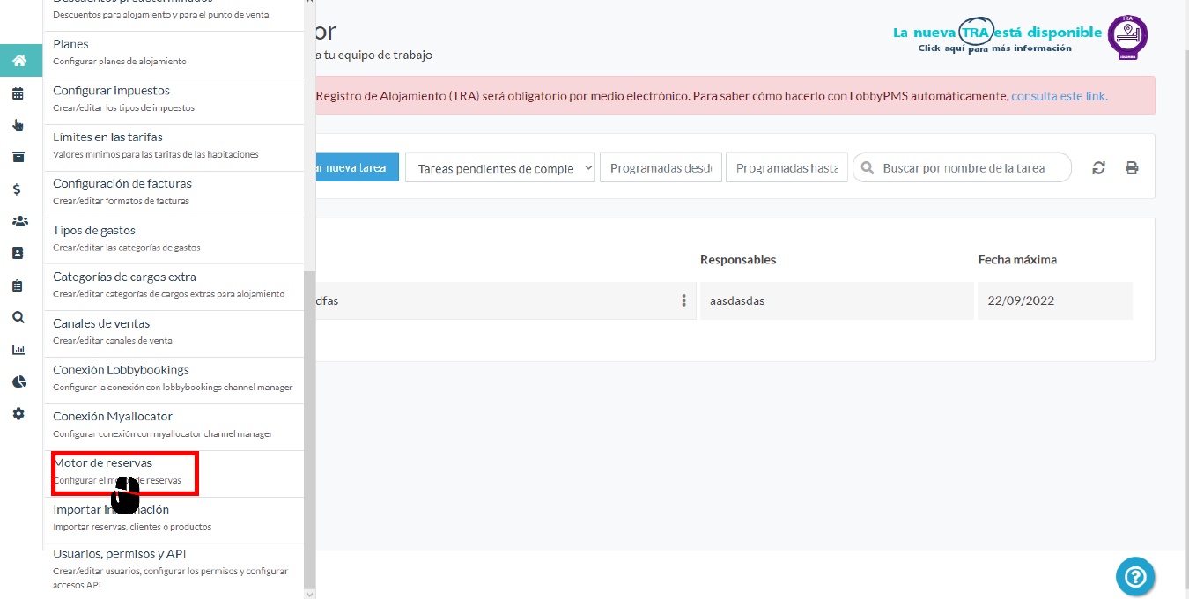Follow the 'consulta este link' link
Screen dimensions: 1189x599
coord(1059,95)
